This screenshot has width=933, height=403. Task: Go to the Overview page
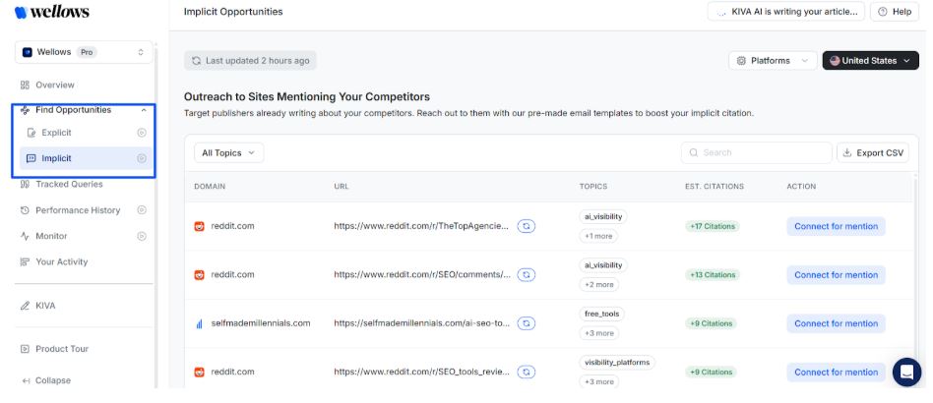[x=54, y=86]
